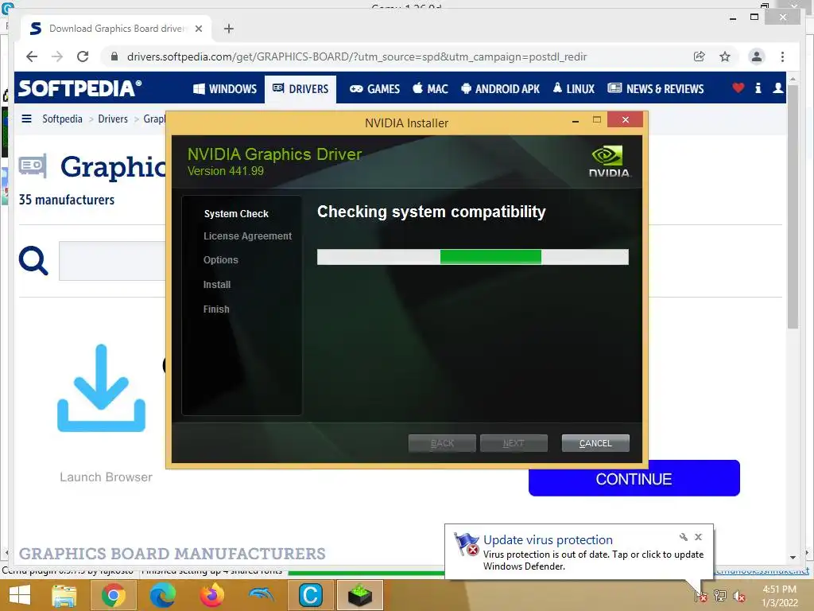814x611 pixels.
Task: Click the blue CONTINUE button
Action: [634, 478]
